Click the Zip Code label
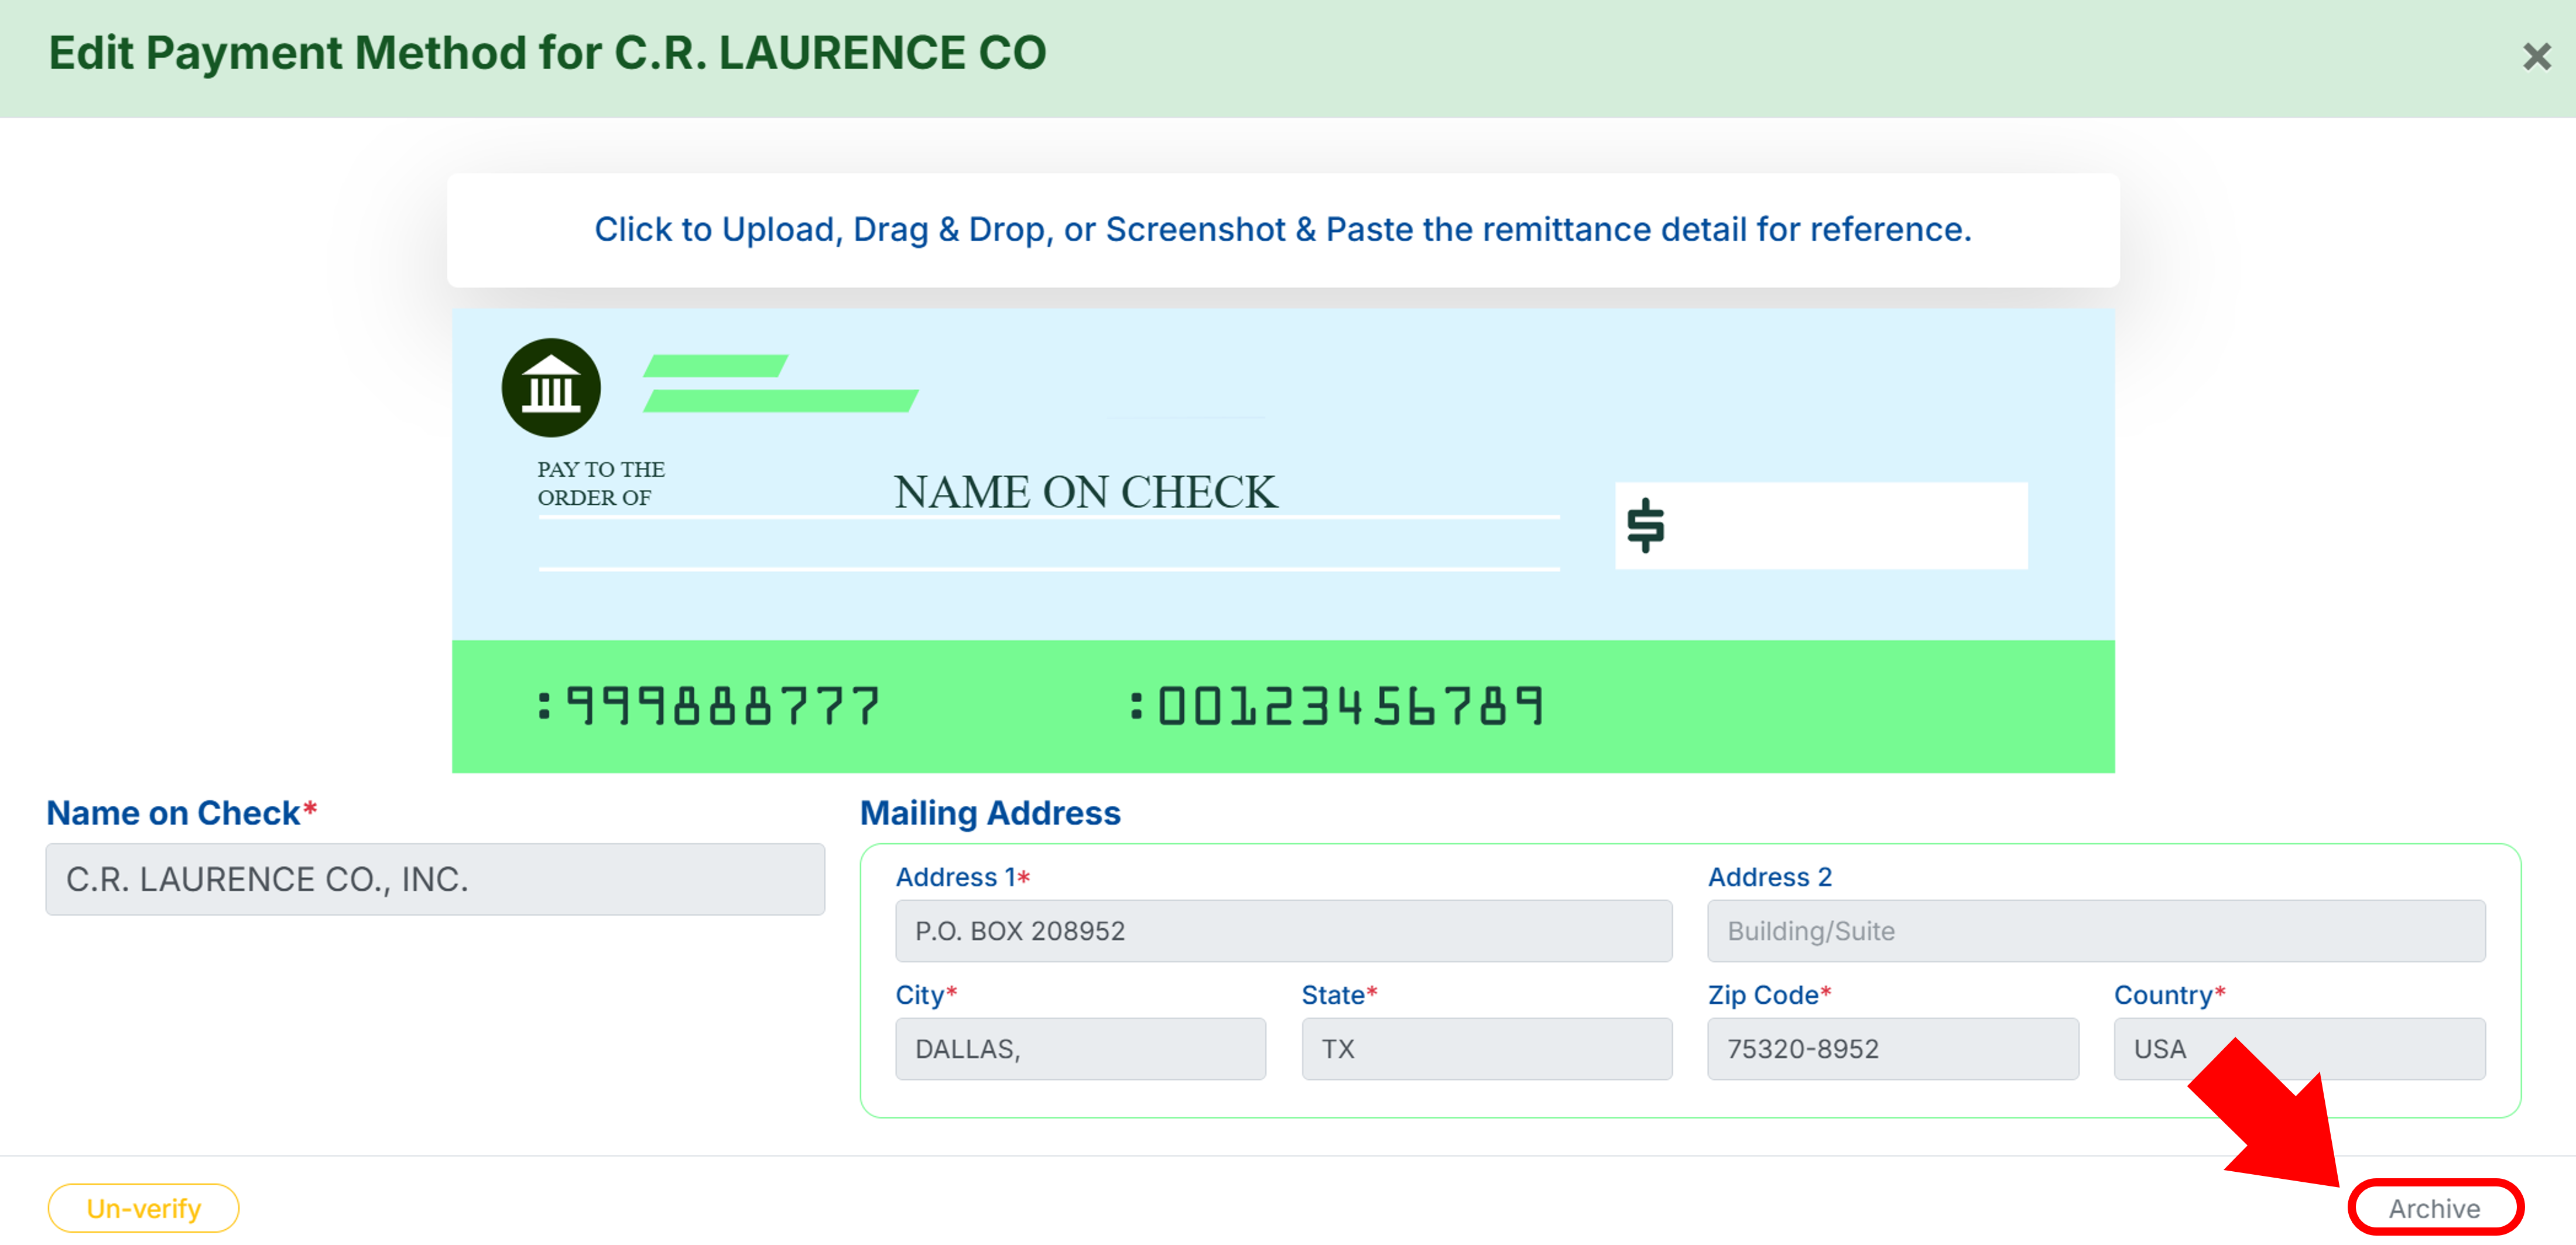The height and width of the screenshot is (1245, 2576). [1769, 995]
